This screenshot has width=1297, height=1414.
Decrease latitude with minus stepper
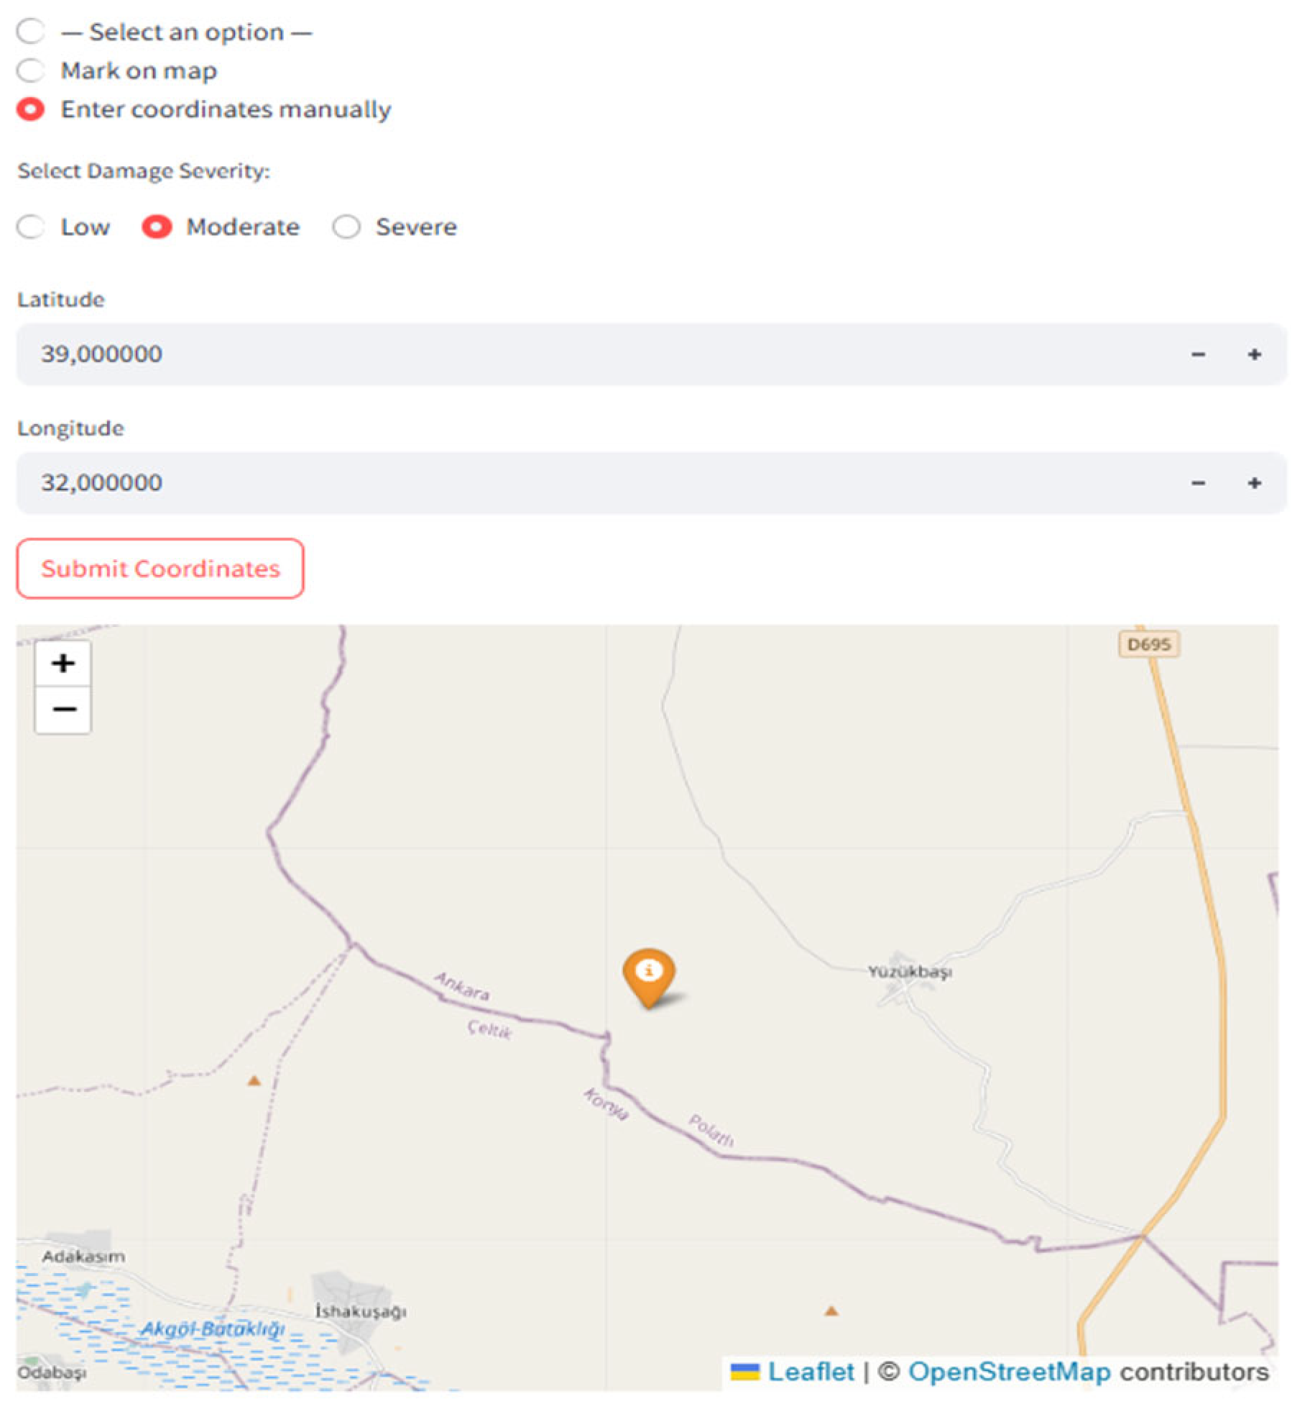coord(1198,354)
